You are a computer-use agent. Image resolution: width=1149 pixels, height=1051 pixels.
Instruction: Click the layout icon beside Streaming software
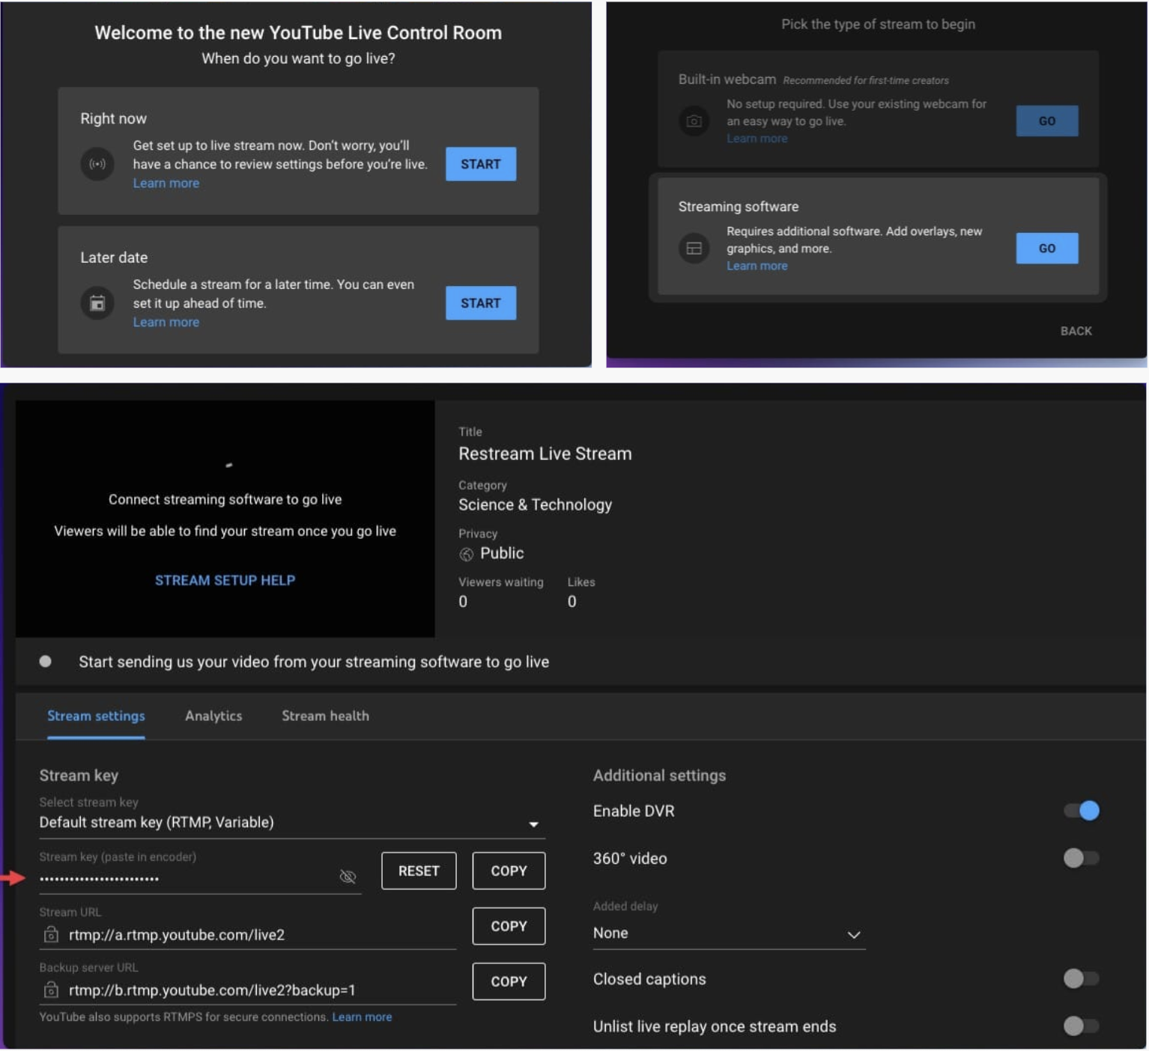pyautogui.click(x=694, y=248)
